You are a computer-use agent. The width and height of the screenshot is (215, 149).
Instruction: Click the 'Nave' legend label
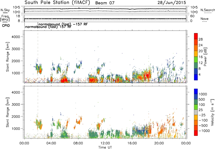click(x=205, y=19)
